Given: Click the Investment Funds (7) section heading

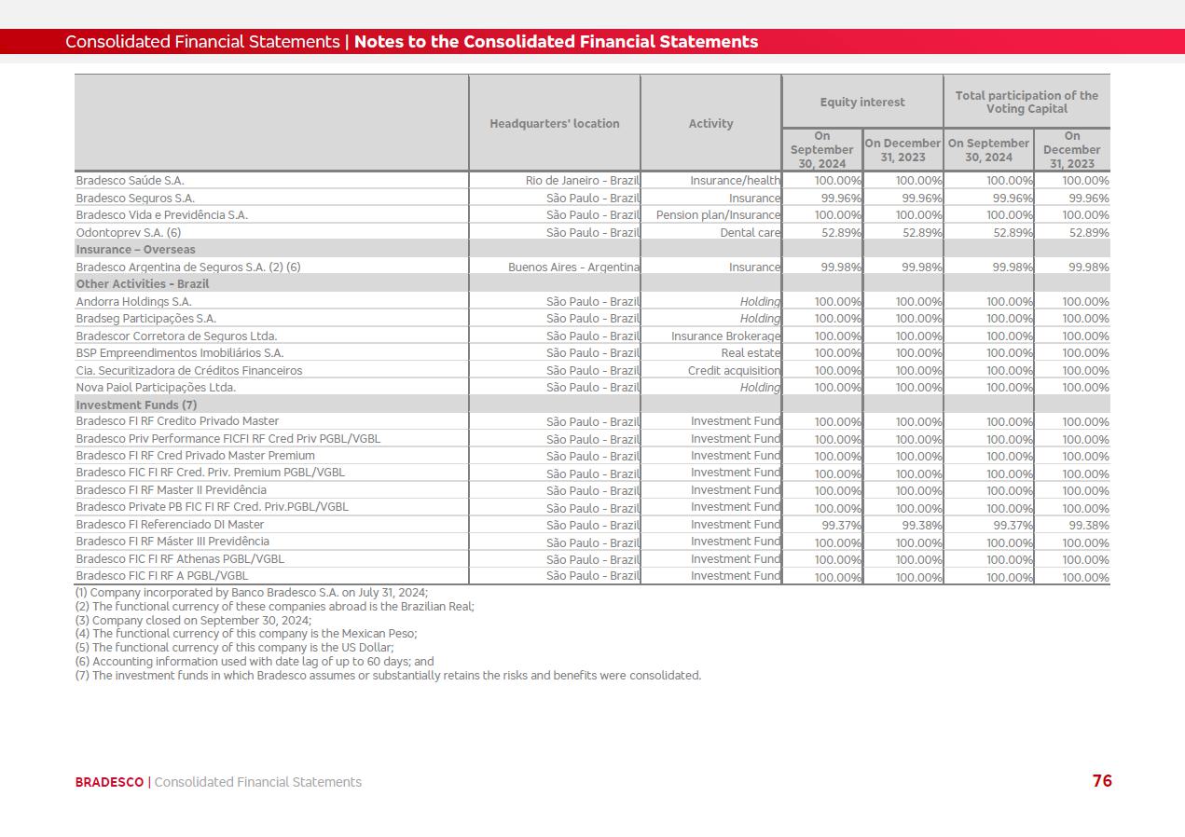Looking at the screenshot, I should pos(136,405).
